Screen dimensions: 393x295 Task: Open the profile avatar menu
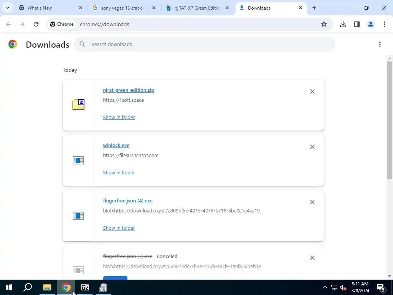pos(370,24)
